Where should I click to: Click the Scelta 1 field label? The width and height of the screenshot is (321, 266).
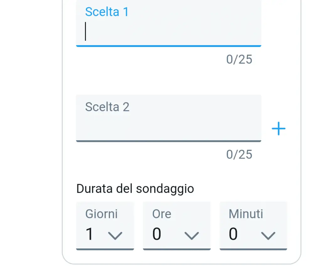point(107,12)
